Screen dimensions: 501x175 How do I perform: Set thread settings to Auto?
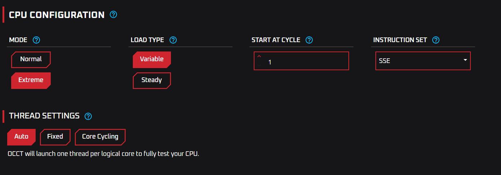click(21, 137)
